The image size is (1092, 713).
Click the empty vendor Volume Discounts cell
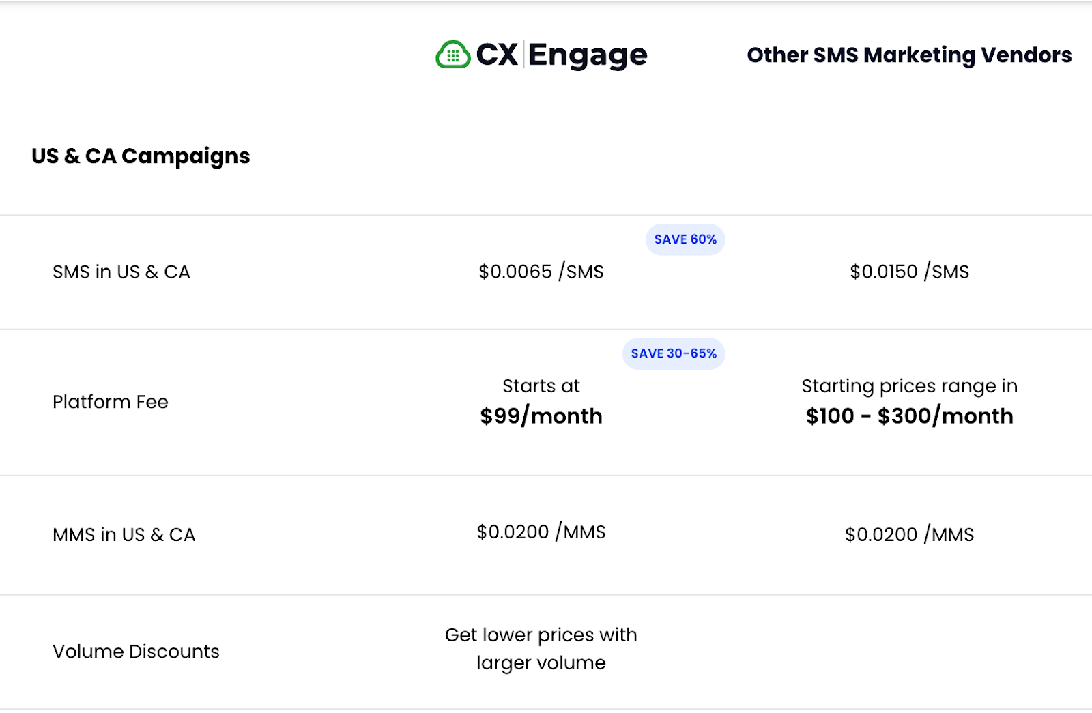click(x=909, y=652)
